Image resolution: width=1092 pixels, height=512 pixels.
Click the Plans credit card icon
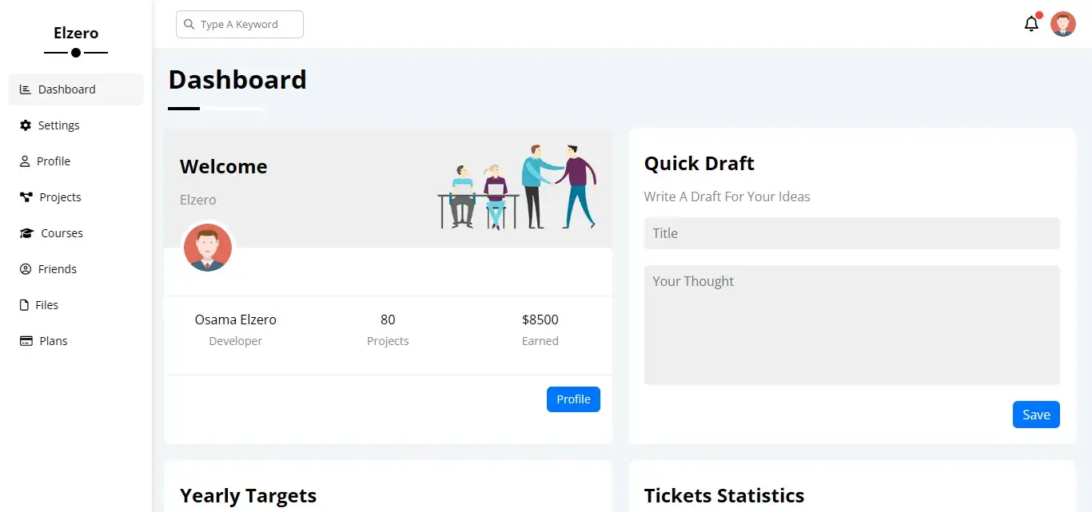click(x=26, y=341)
